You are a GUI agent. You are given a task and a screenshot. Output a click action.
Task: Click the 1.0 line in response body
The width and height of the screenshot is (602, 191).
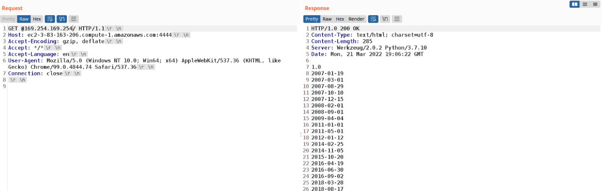[x=316, y=67]
